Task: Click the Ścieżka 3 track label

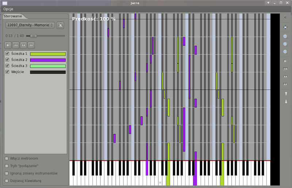Action: point(19,66)
